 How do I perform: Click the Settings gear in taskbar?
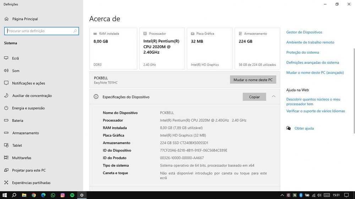(x=82, y=195)
